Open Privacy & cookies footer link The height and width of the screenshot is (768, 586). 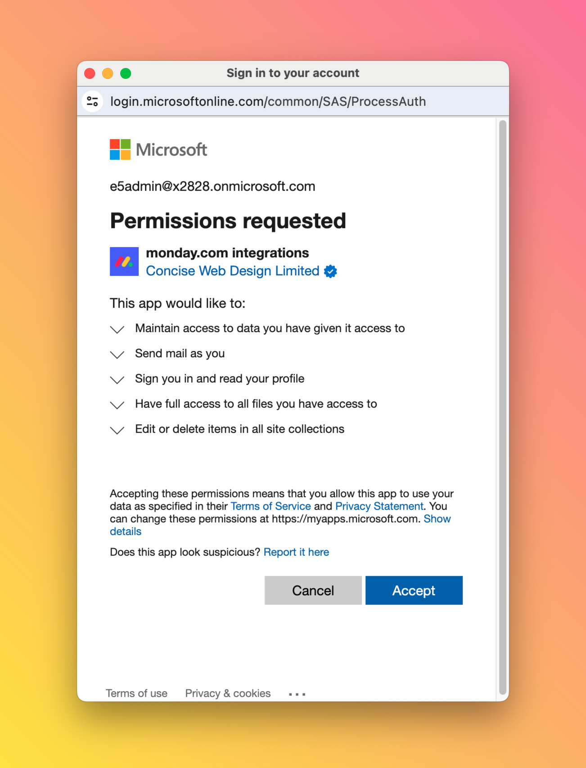228,693
